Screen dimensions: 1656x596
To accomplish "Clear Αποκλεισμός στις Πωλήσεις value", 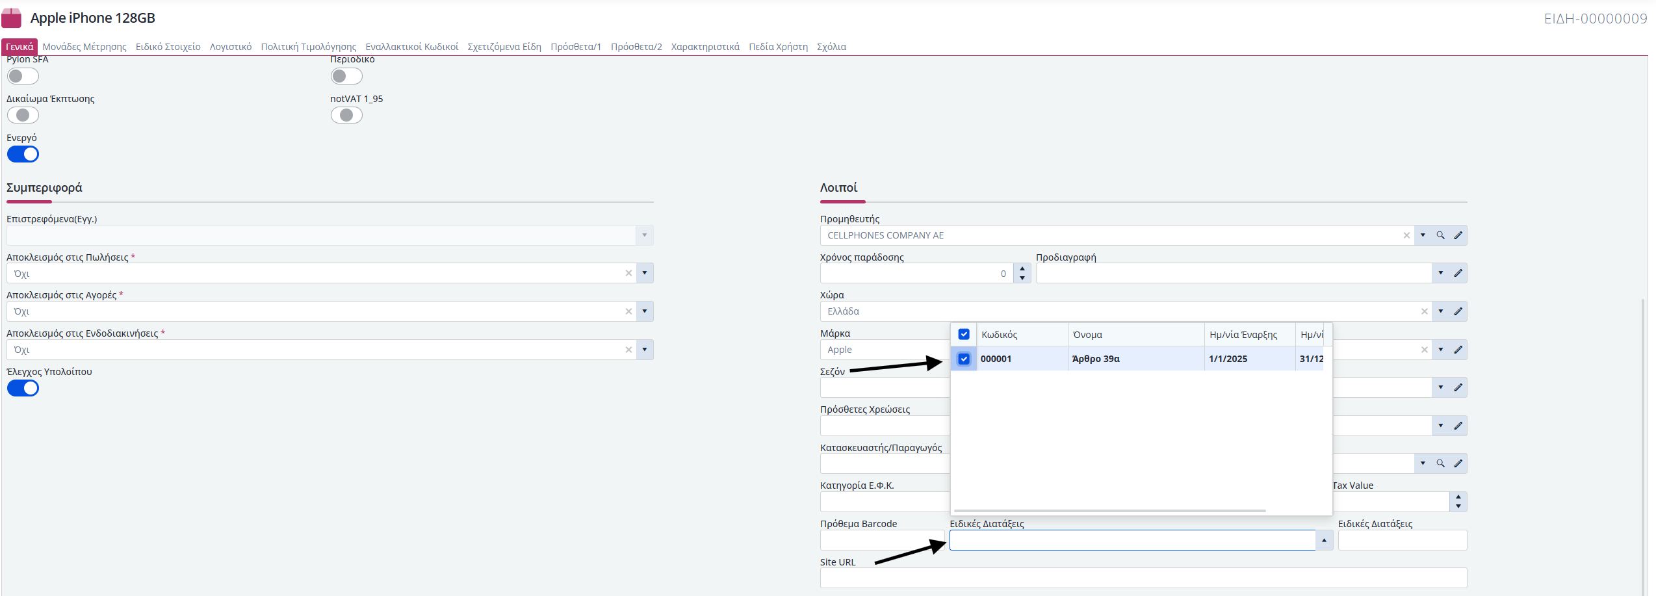I will [x=628, y=273].
